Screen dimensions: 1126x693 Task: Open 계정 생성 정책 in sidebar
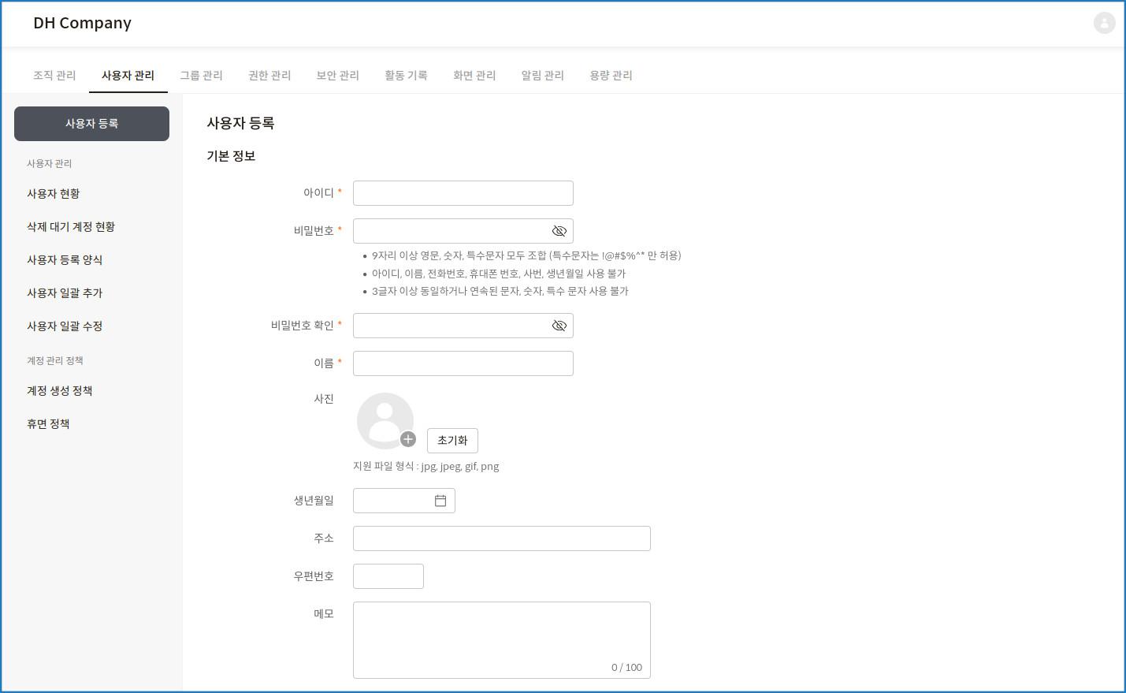[60, 391]
